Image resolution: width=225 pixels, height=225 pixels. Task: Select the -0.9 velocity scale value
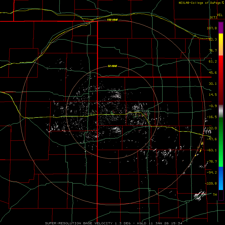[213, 106]
